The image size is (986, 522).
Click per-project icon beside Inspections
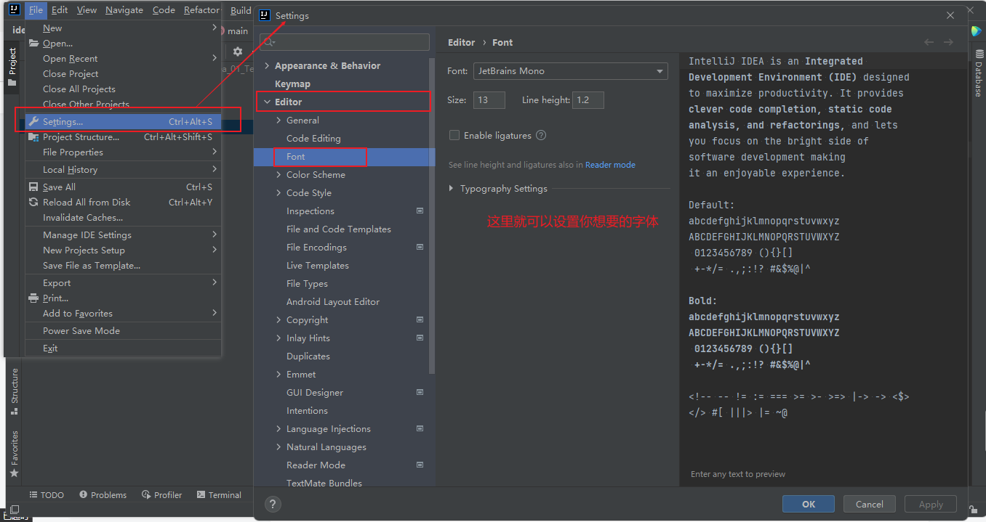pyautogui.click(x=420, y=211)
